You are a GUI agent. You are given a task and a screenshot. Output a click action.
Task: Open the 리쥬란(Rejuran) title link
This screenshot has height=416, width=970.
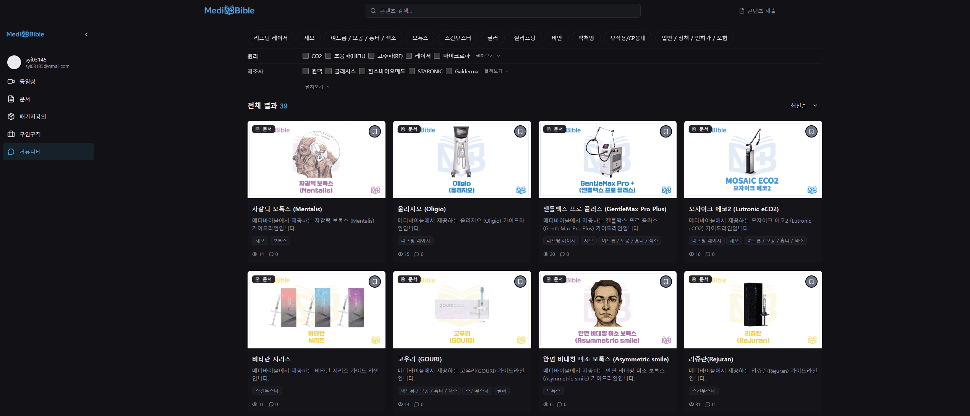[711, 359]
